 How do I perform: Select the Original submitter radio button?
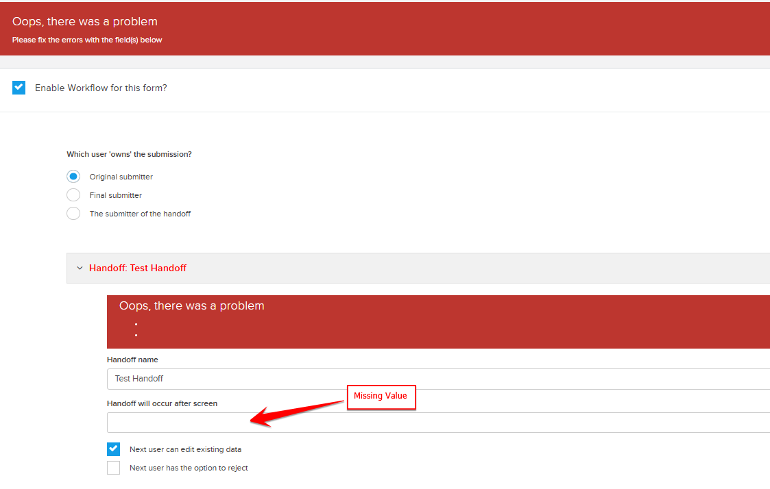(x=73, y=177)
